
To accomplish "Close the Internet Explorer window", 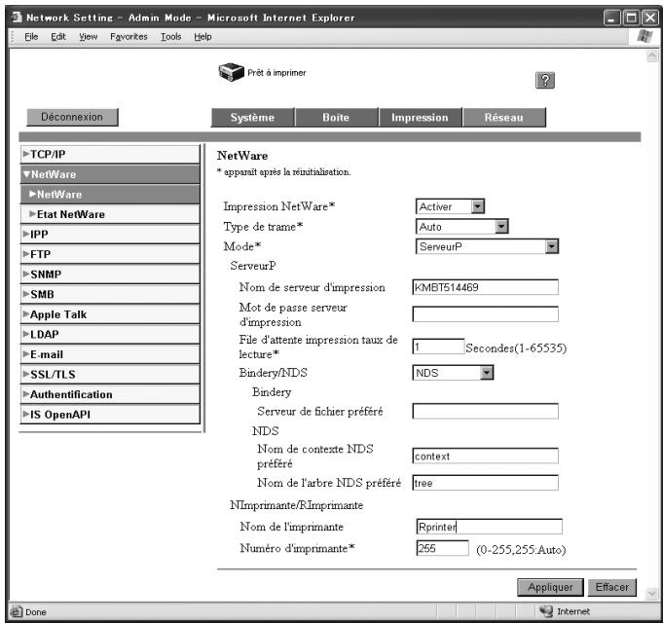I will (650, 18).
